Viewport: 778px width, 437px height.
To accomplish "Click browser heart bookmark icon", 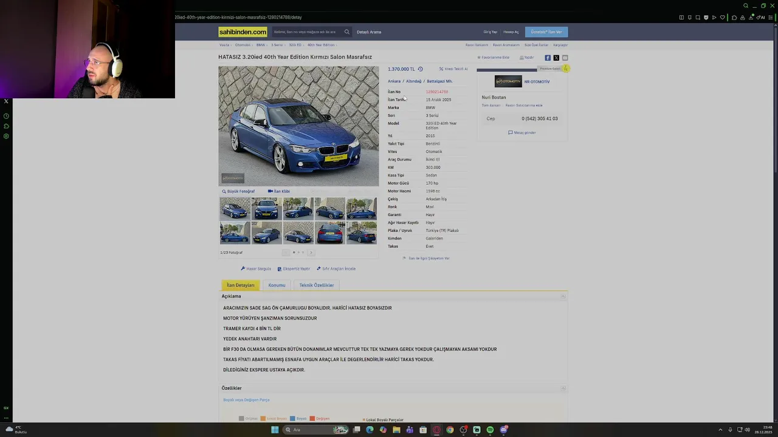I will (722, 17).
